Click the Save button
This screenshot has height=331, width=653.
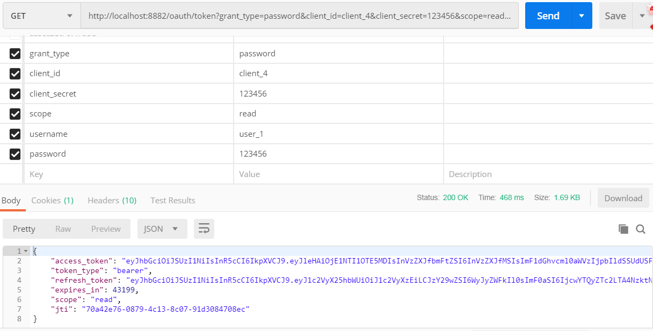pos(615,16)
